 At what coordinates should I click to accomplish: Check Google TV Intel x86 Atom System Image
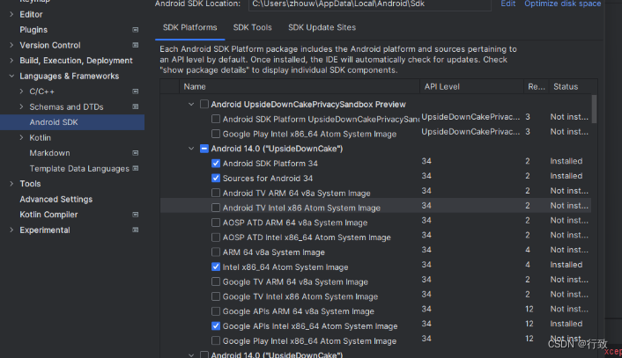coord(216,296)
